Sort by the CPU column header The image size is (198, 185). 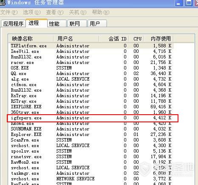point(136,39)
